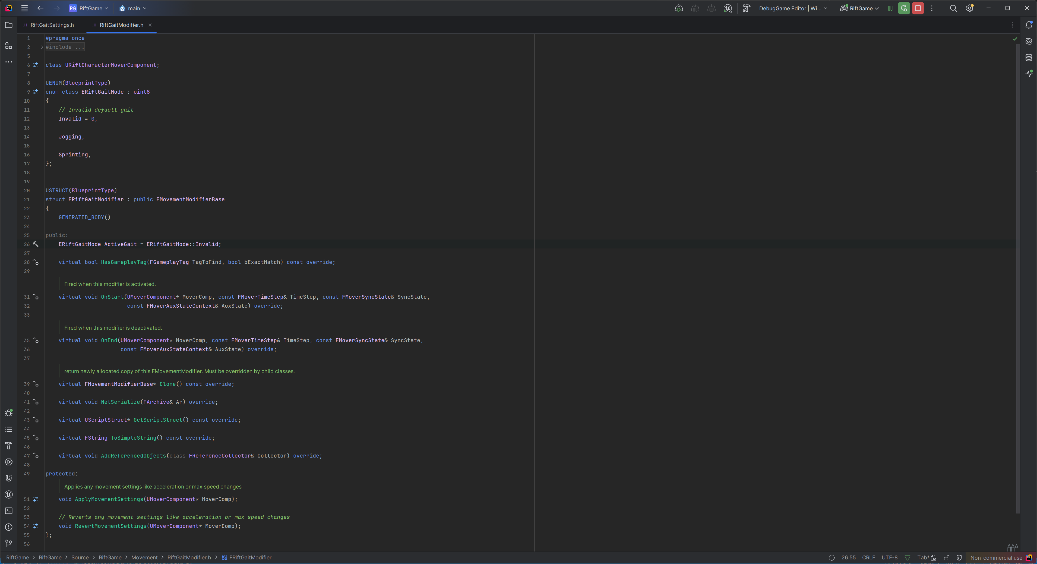The height and width of the screenshot is (564, 1037).
Task: Click the override marker on line 28
Action: coord(35,262)
